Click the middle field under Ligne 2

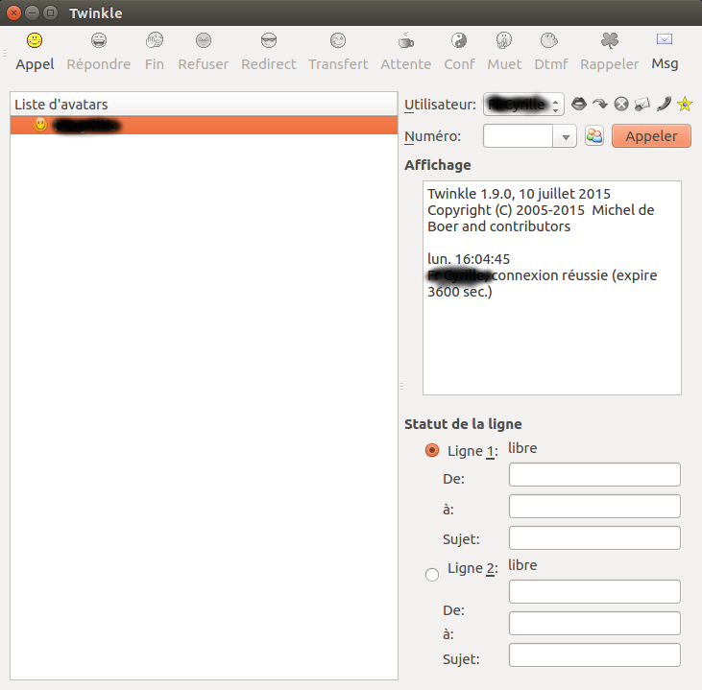(x=594, y=624)
